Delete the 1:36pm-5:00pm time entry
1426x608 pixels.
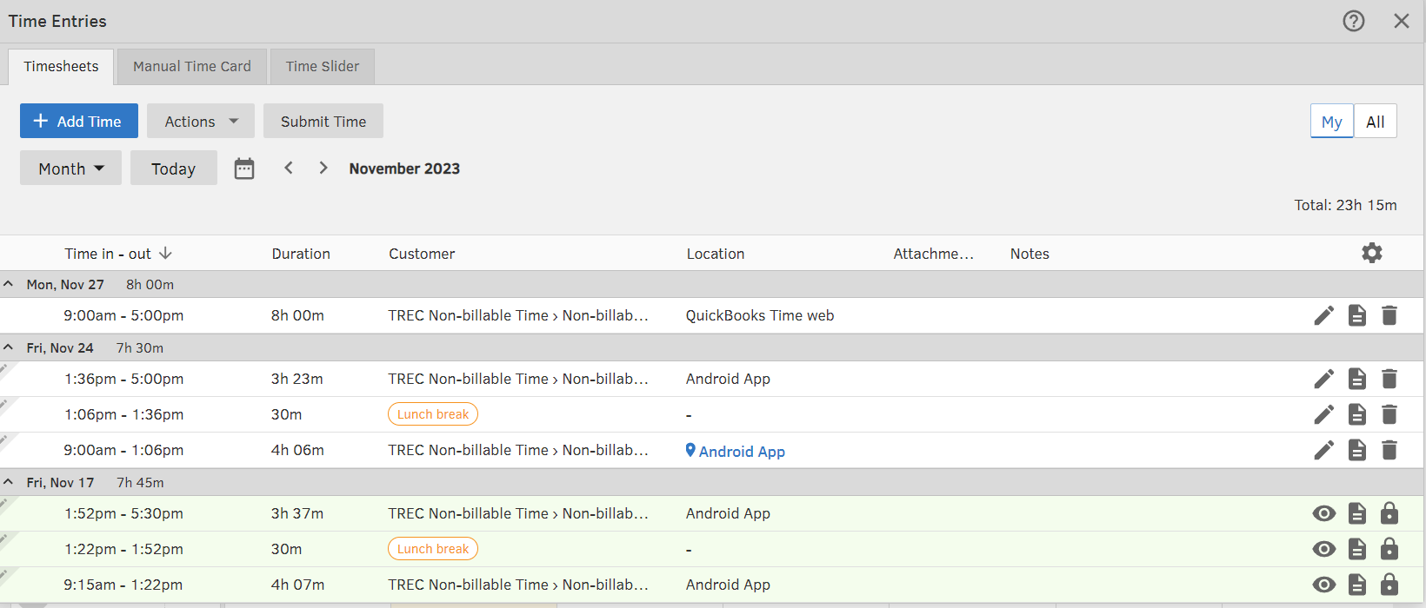(x=1389, y=379)
